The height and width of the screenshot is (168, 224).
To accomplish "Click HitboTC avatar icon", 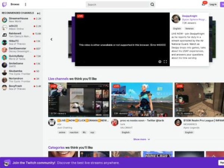I will (x=4, y=43).
